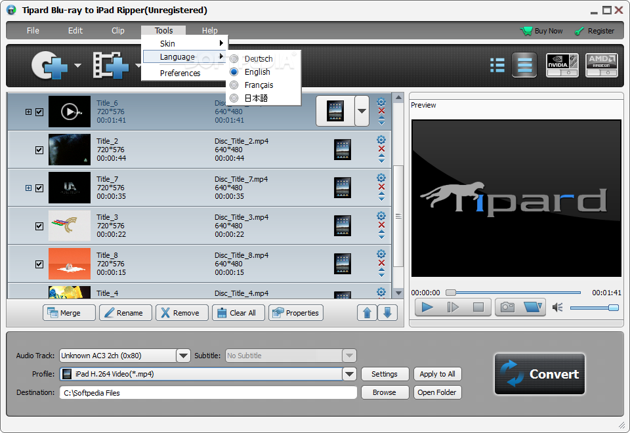Expand the Title_7 tree node
This screenshot has height=433, width=630.
pos(28,188)
